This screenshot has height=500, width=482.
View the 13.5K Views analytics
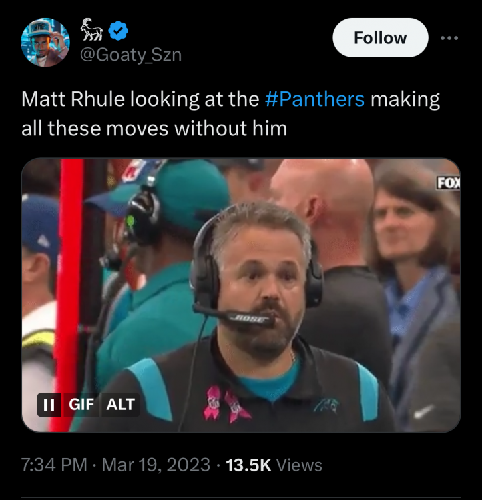274,465
